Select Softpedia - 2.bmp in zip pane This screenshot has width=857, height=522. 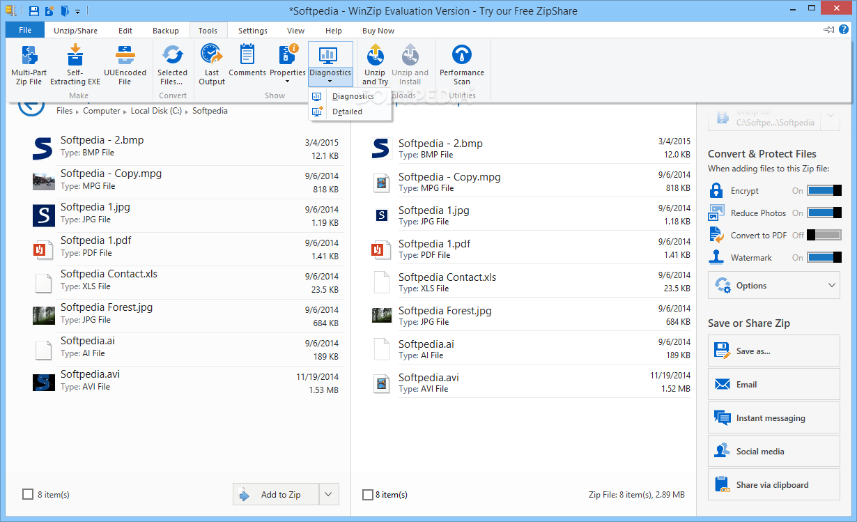[532, 148]
